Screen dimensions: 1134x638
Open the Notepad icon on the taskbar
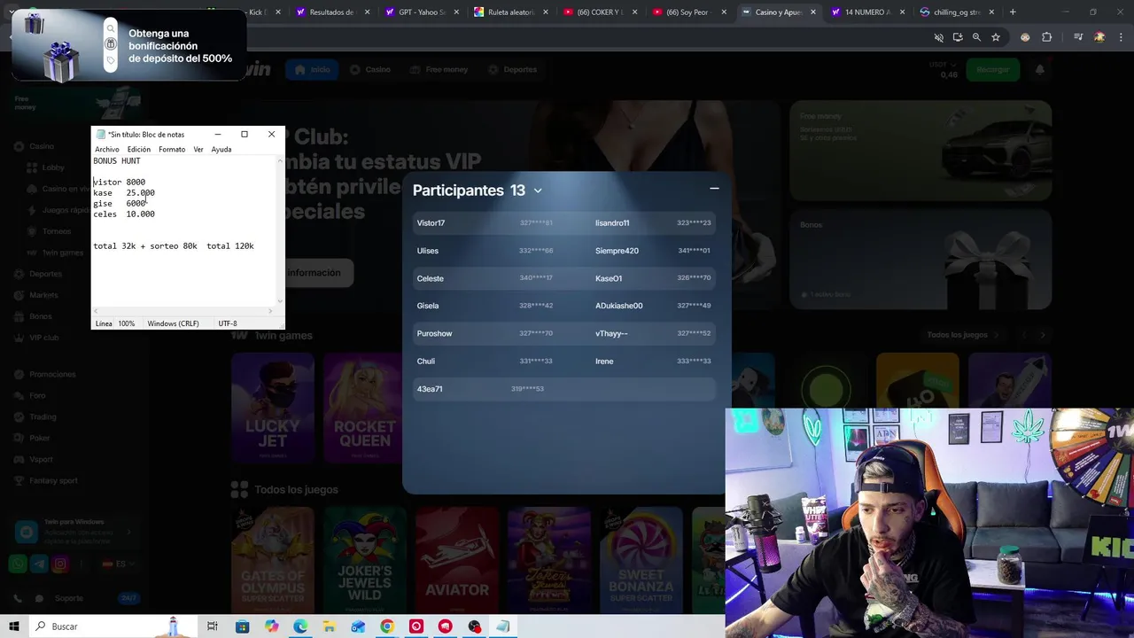(503, 626)
